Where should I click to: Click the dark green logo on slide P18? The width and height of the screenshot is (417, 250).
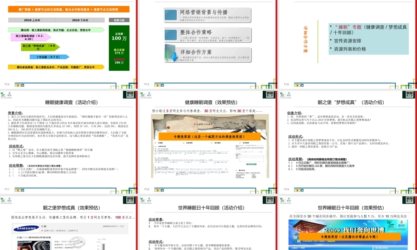pos(269,95)
